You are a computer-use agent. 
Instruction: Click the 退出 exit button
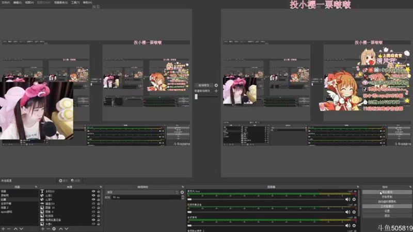coord(387,216)
